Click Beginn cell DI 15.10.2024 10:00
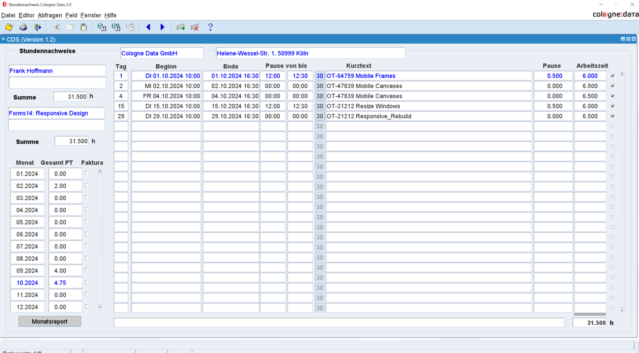 coord(166,106)
